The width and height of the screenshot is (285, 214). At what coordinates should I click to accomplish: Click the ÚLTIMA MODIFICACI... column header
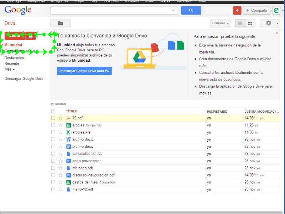(x=261, y=112)
